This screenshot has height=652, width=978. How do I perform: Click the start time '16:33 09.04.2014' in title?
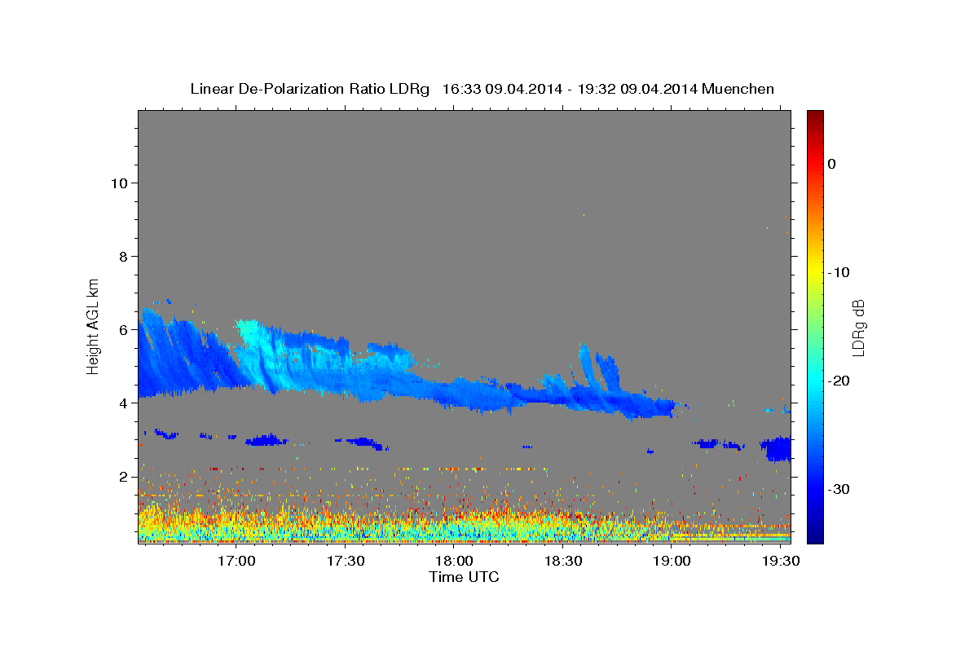[x=502, y=89]
